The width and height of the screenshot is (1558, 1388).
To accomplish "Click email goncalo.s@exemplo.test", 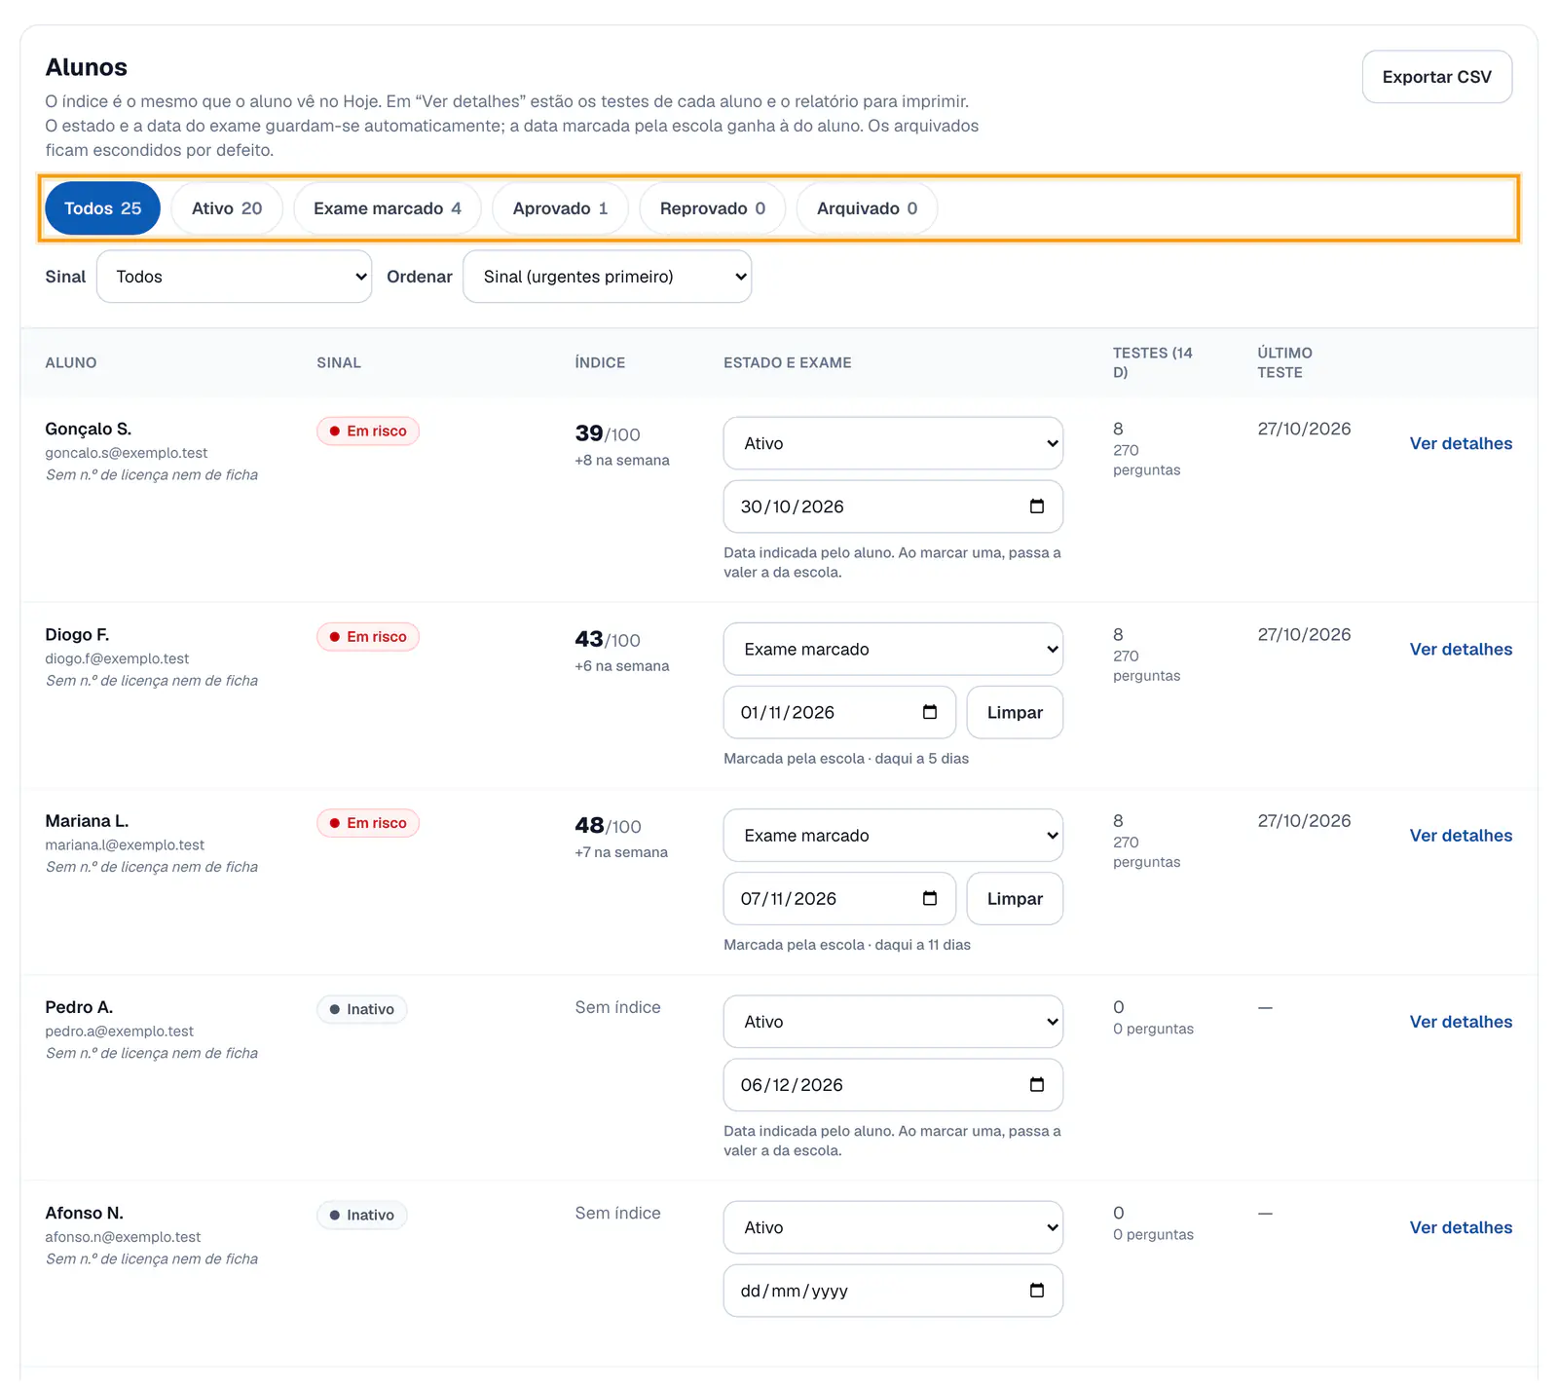I will coord(127,453).
